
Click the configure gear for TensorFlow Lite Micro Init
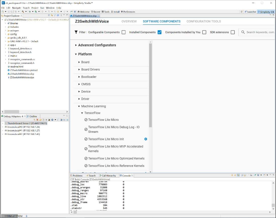tap(146, 139)
